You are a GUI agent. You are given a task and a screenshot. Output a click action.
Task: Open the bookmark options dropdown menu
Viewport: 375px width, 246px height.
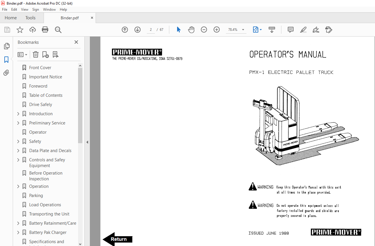point(23,54)
